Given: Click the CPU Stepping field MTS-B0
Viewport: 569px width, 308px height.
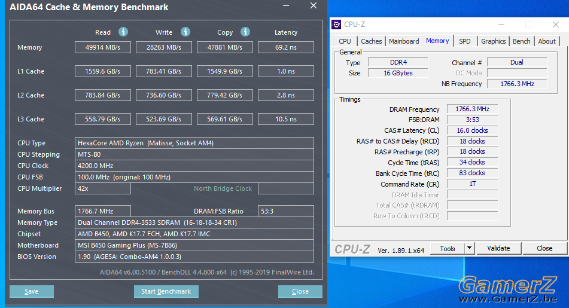Looking at the screenshot, I should pos(194,154).
